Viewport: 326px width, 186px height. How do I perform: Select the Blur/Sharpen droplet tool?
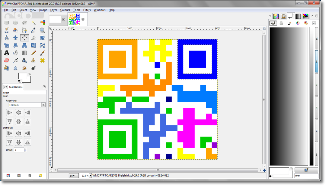[x=15, y=68]
